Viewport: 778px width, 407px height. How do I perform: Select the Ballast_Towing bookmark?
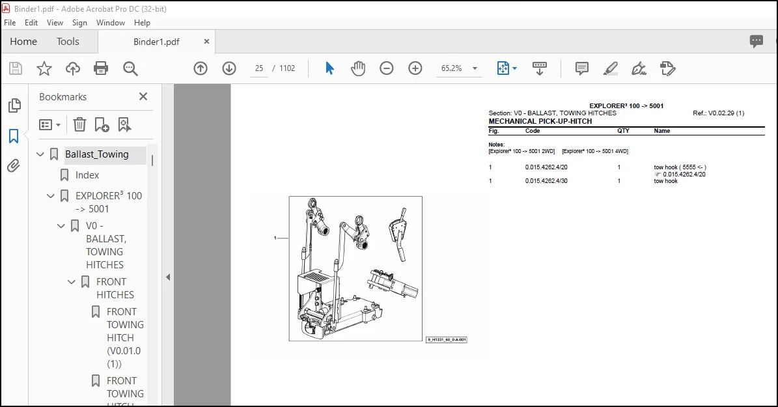click(97, 154)
